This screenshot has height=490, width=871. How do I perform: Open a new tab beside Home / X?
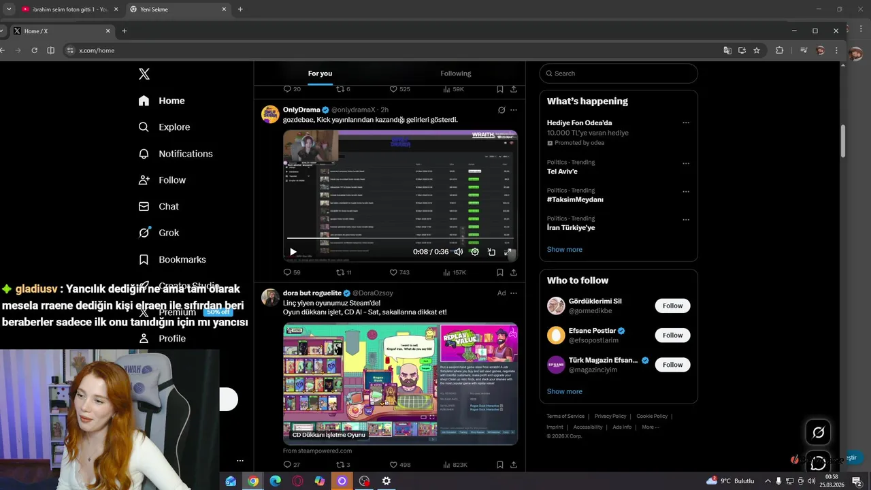pos(124,31)
